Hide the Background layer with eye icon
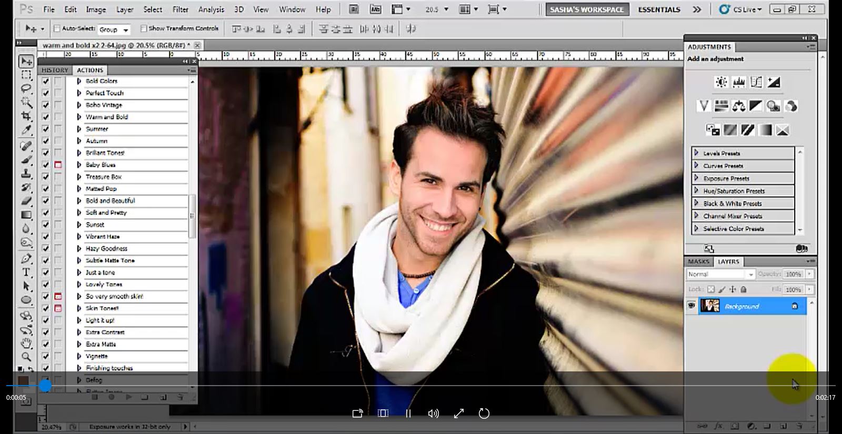The image size is (842, 434). [691, 306]
